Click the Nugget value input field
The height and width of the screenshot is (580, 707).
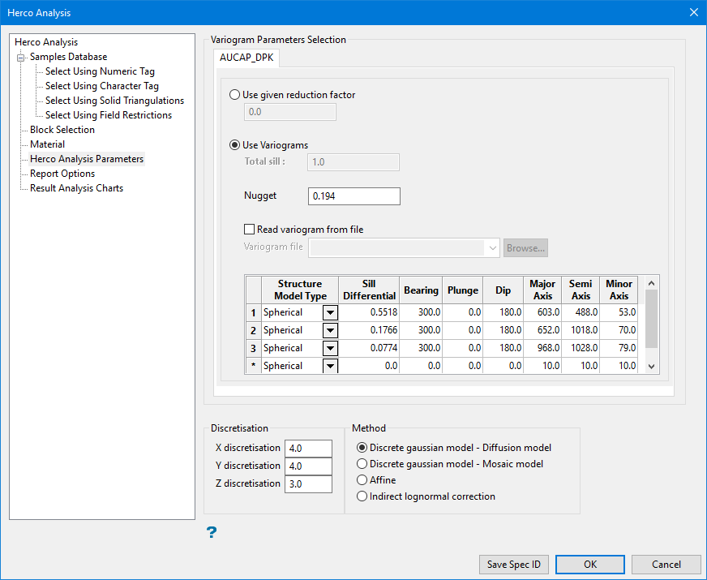354,196
